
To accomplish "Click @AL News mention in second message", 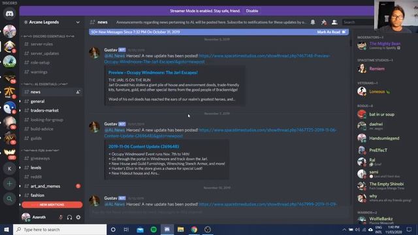I will (115, 130).
